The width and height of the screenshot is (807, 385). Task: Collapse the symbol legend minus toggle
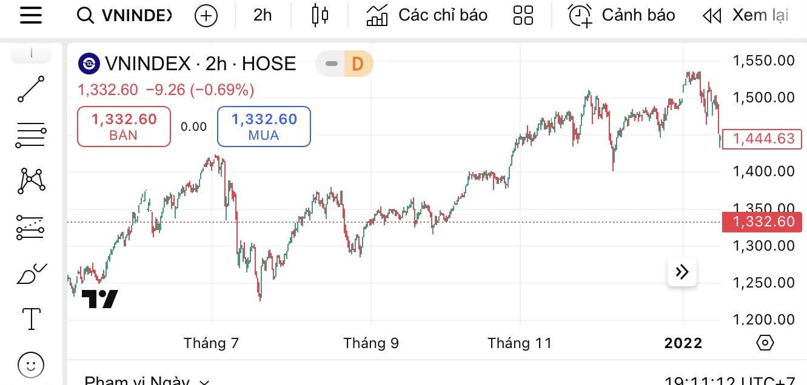pos(331,64)
